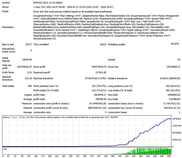The image size is (182, 158).
Task: Select the net profit value 165355662.07
Action: [x=24, y=67]
